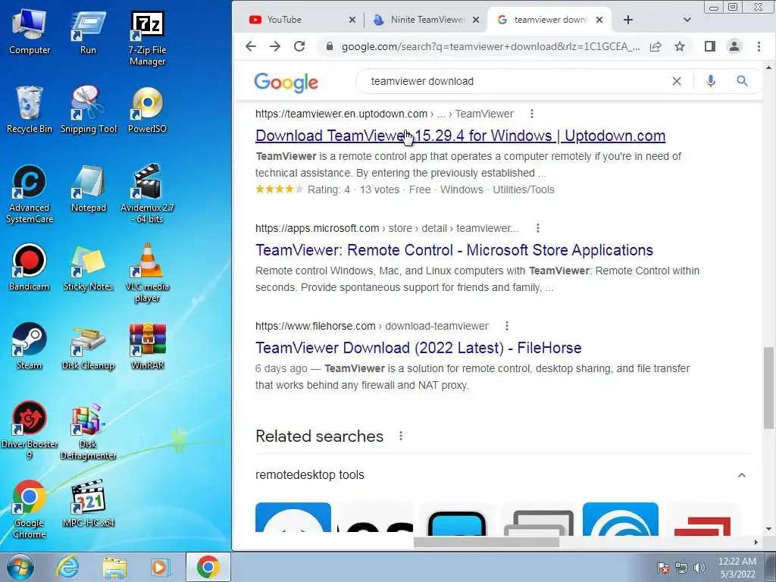Launch PowerISO from desktop
Image resolution: width=776 pixels, height=582 pixels.
[147, 110]
